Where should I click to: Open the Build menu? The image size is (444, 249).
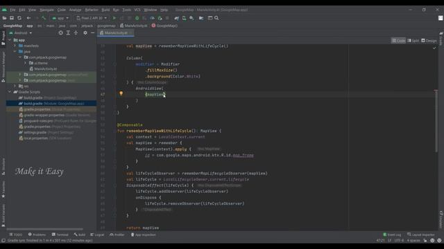click(x=105, y=10)
